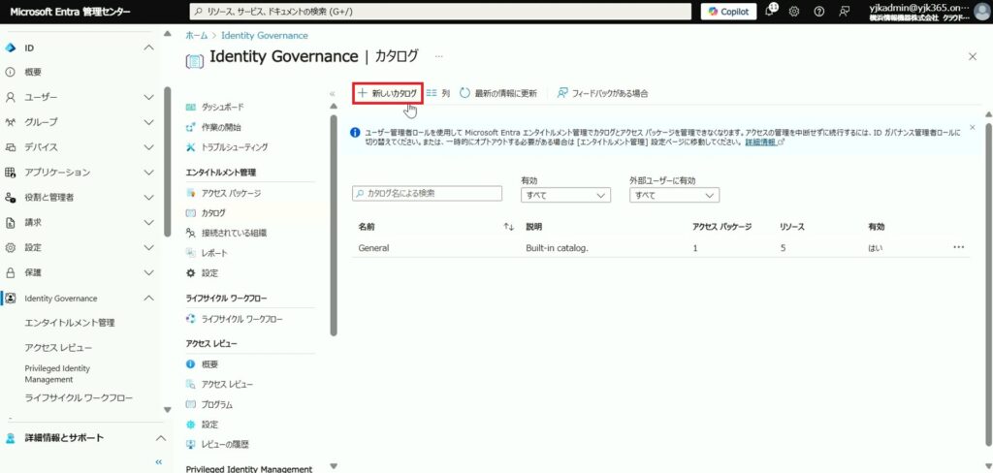Open the help question mark icon

[819, 12]
